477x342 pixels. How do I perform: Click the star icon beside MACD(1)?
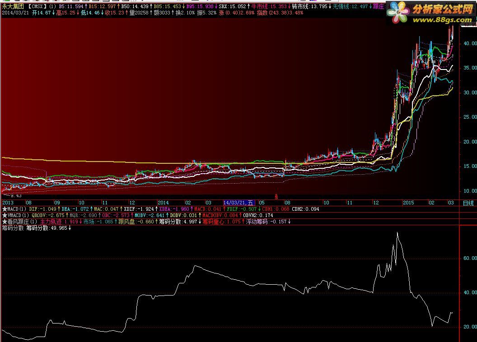coord(5,209)
